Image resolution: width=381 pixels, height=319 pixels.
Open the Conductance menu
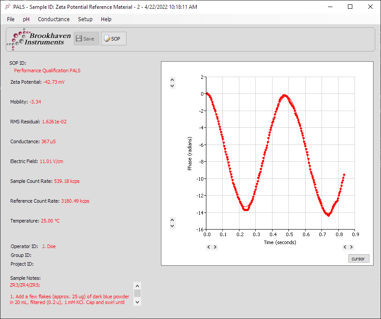(53, 19)
